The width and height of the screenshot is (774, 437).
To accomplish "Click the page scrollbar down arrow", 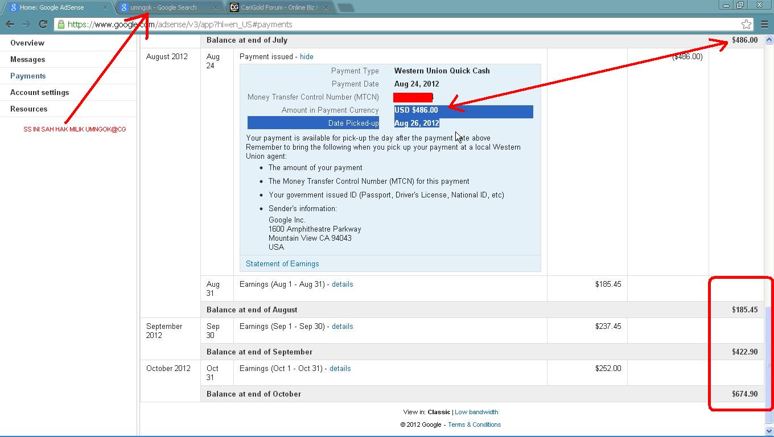I will [769, 431].
